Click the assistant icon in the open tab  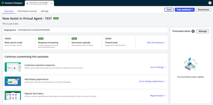coord(28,3)
